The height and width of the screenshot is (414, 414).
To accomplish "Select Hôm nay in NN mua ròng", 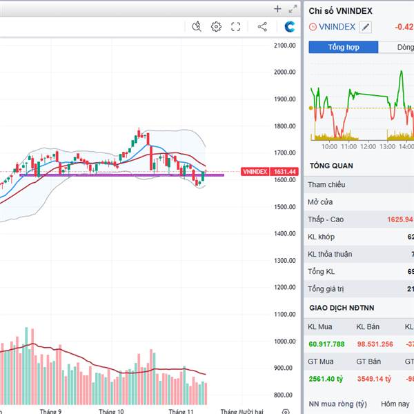I will click(395, 404).
